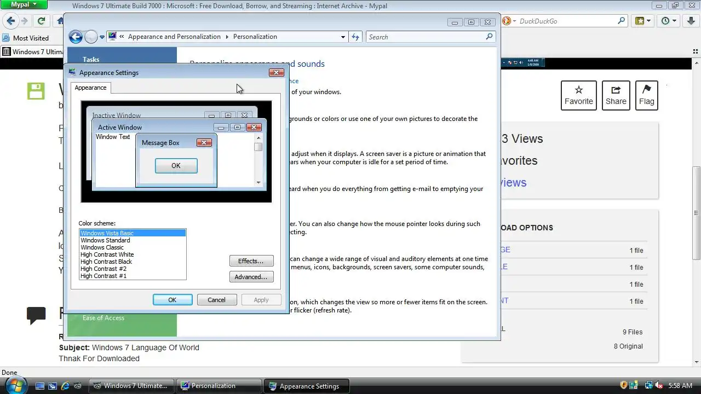This screenshot has height=394, width=701.
Task: Cancel the Appearance Settings dialog
Action: pos(216,300)
